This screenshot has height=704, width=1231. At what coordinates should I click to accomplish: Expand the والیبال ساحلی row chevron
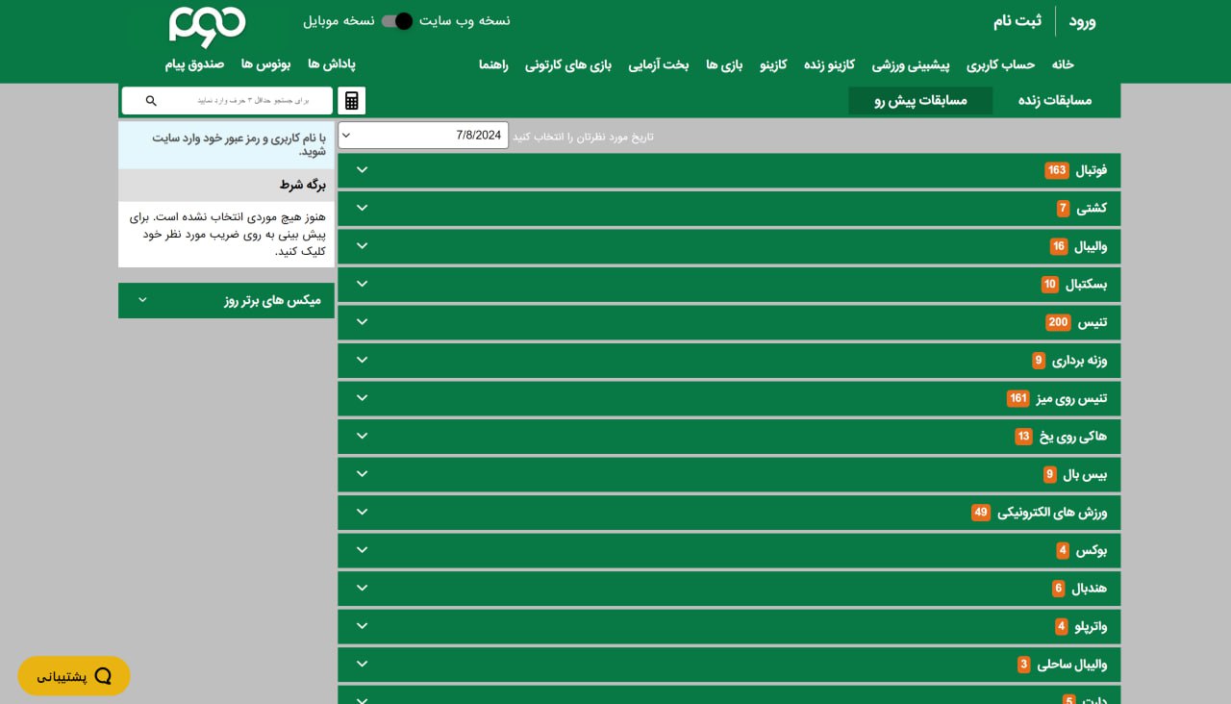363,664
